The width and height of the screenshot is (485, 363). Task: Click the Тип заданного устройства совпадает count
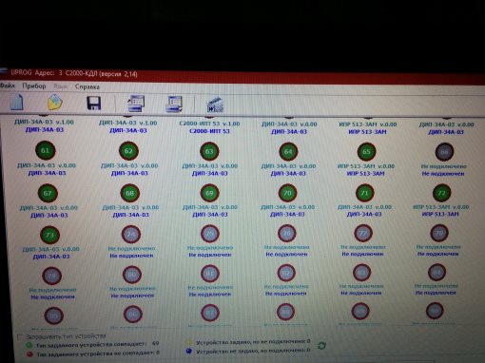pyautogui.click(x=155, y=343)
